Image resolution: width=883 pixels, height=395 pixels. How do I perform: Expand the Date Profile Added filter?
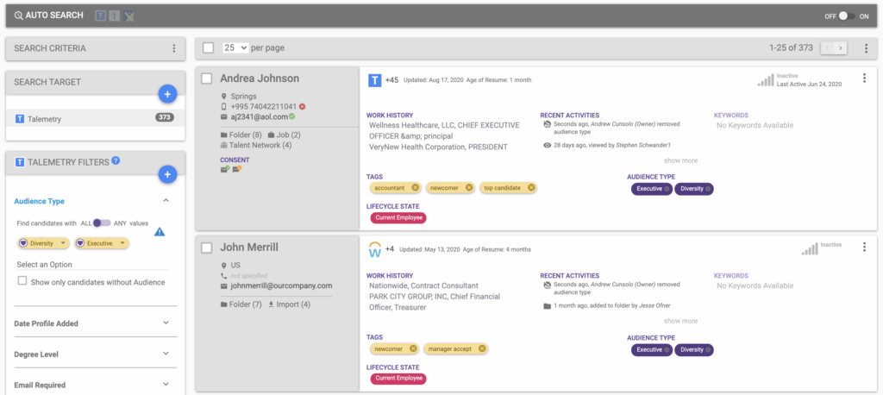166,323
